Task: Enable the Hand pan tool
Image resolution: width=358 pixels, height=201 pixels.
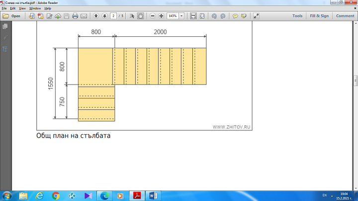Action: click(140, 16)
